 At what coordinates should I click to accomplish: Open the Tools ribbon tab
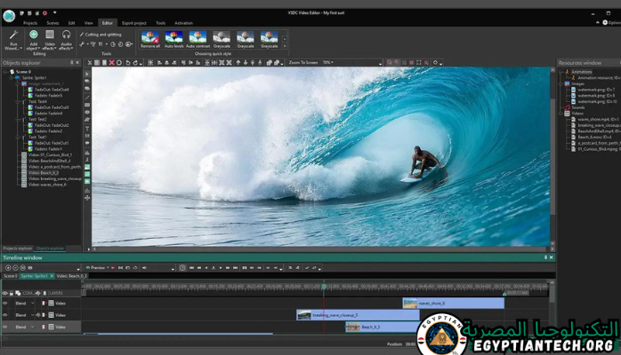pos(160,23)
